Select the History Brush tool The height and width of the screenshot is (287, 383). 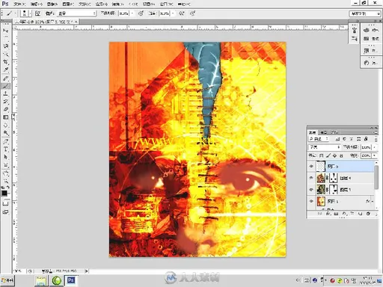(x=6, y=102)
